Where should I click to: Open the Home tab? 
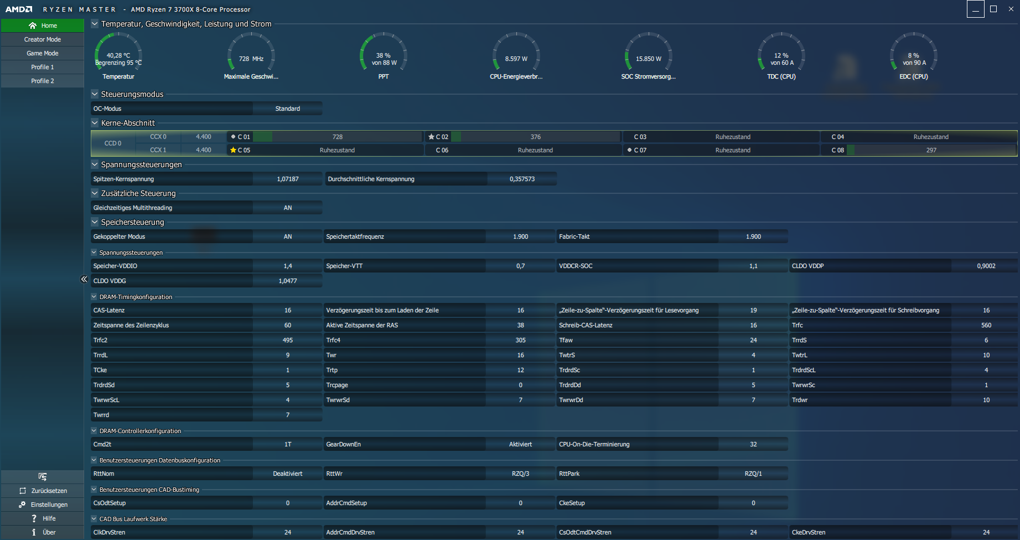(x=43, y=25)
